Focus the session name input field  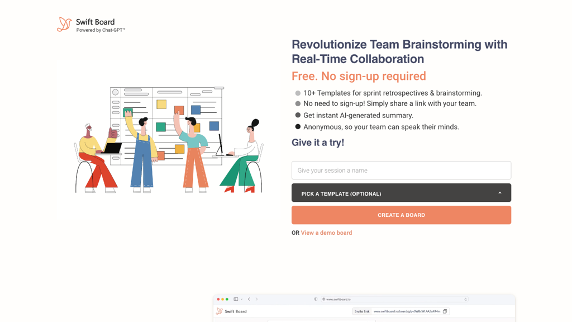click(401, 171)
